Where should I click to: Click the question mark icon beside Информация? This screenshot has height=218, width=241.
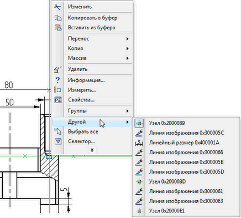click(57, 80)
